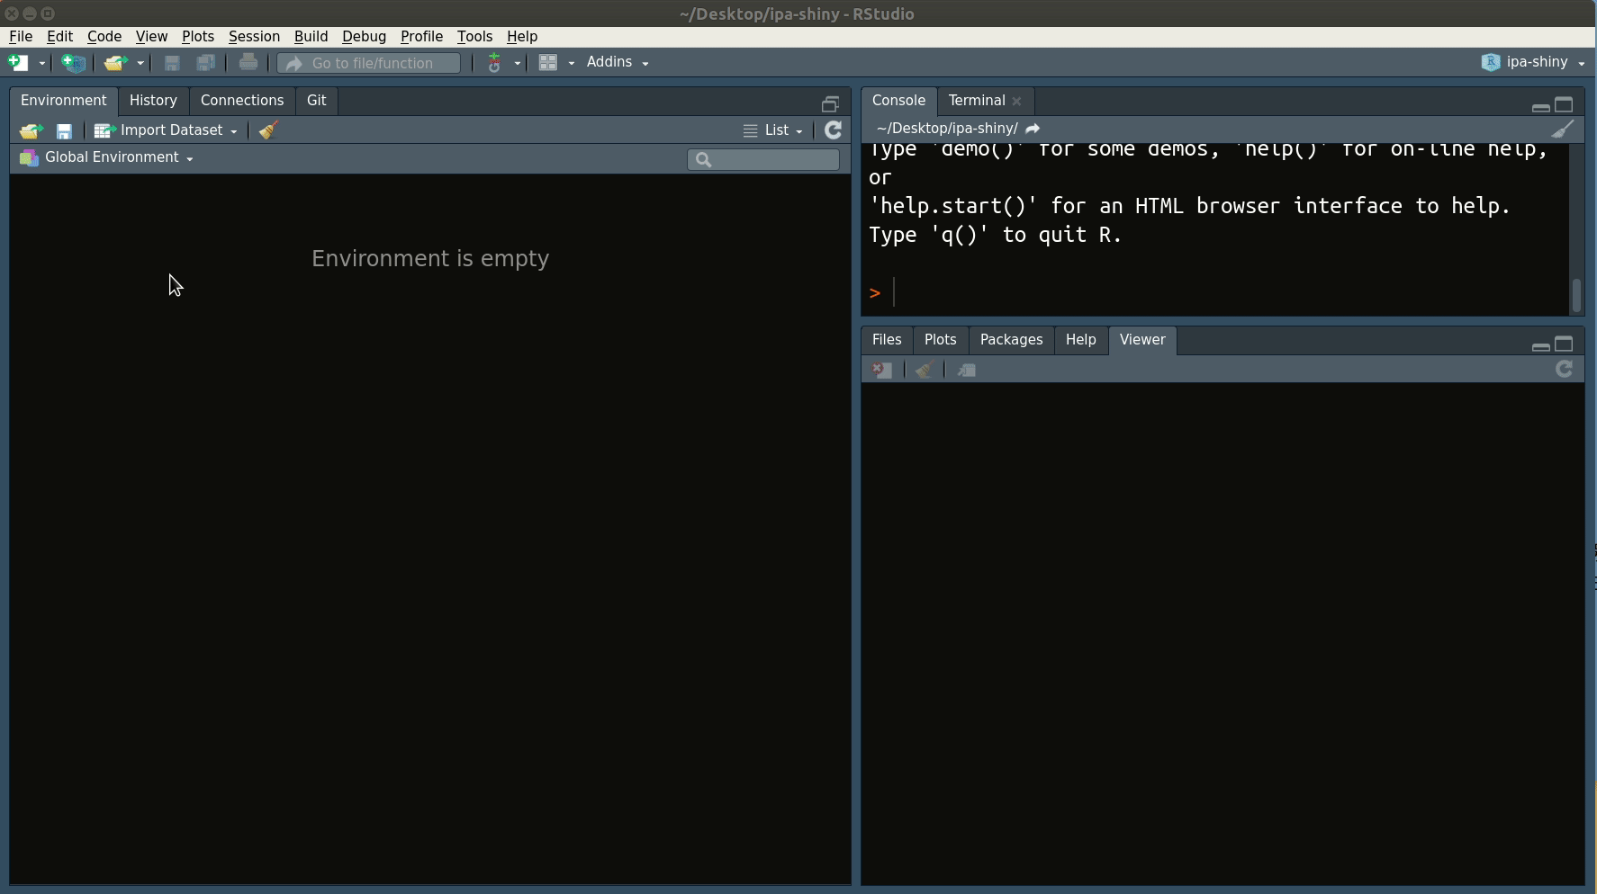Click the Open File folder icon in the main toolbar
Viewport: 1597px width, 894px height.
[x=115, y=62]
